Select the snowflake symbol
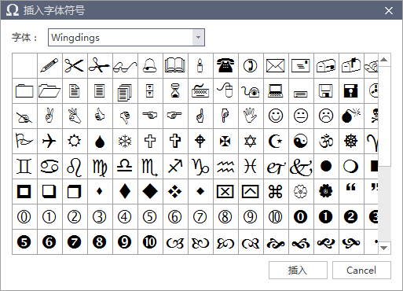The height and width of the screenshot is (291, 403). click(x=125, y=141)
